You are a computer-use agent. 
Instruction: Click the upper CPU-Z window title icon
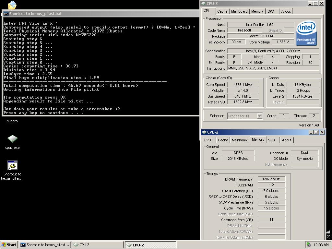click(204, 3)
